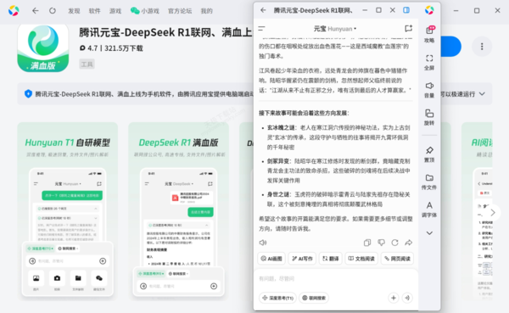Open the Yuanbao Hunyuan model dropdown

(335, 29)
